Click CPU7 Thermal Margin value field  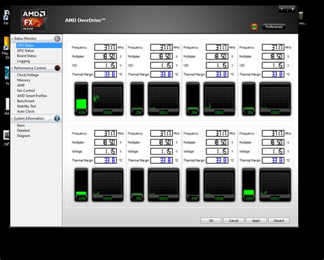click(x=273, y=160)
